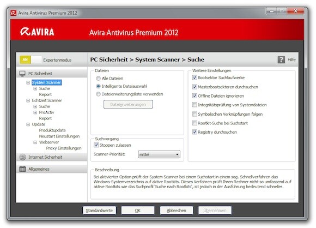Image resolution: width=316 pixels, height=228 pixels.
Task: Uncheck Bootsektor Suchlaufwerke checkbox
Action: 195,77
